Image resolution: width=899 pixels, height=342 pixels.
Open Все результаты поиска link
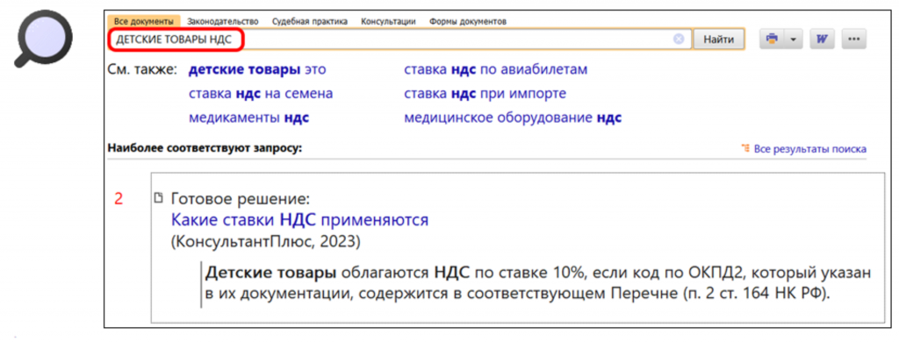tap(810, 149)
